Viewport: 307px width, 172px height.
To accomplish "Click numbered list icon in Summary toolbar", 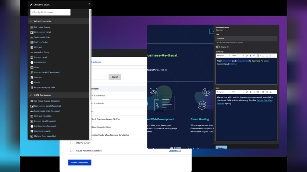I will pyautogui.click(x=267, y=56).
